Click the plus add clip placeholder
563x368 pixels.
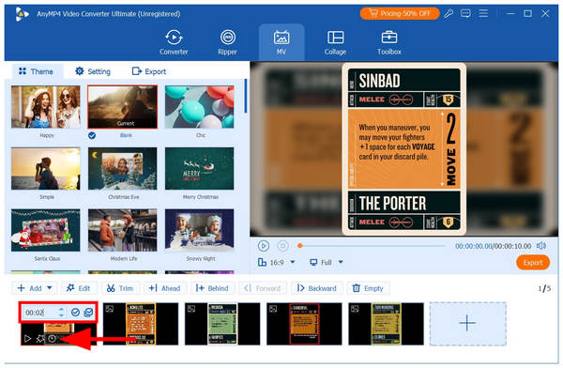468,324
